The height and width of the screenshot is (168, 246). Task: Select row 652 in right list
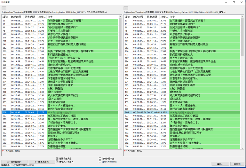[x=182, y=143]
